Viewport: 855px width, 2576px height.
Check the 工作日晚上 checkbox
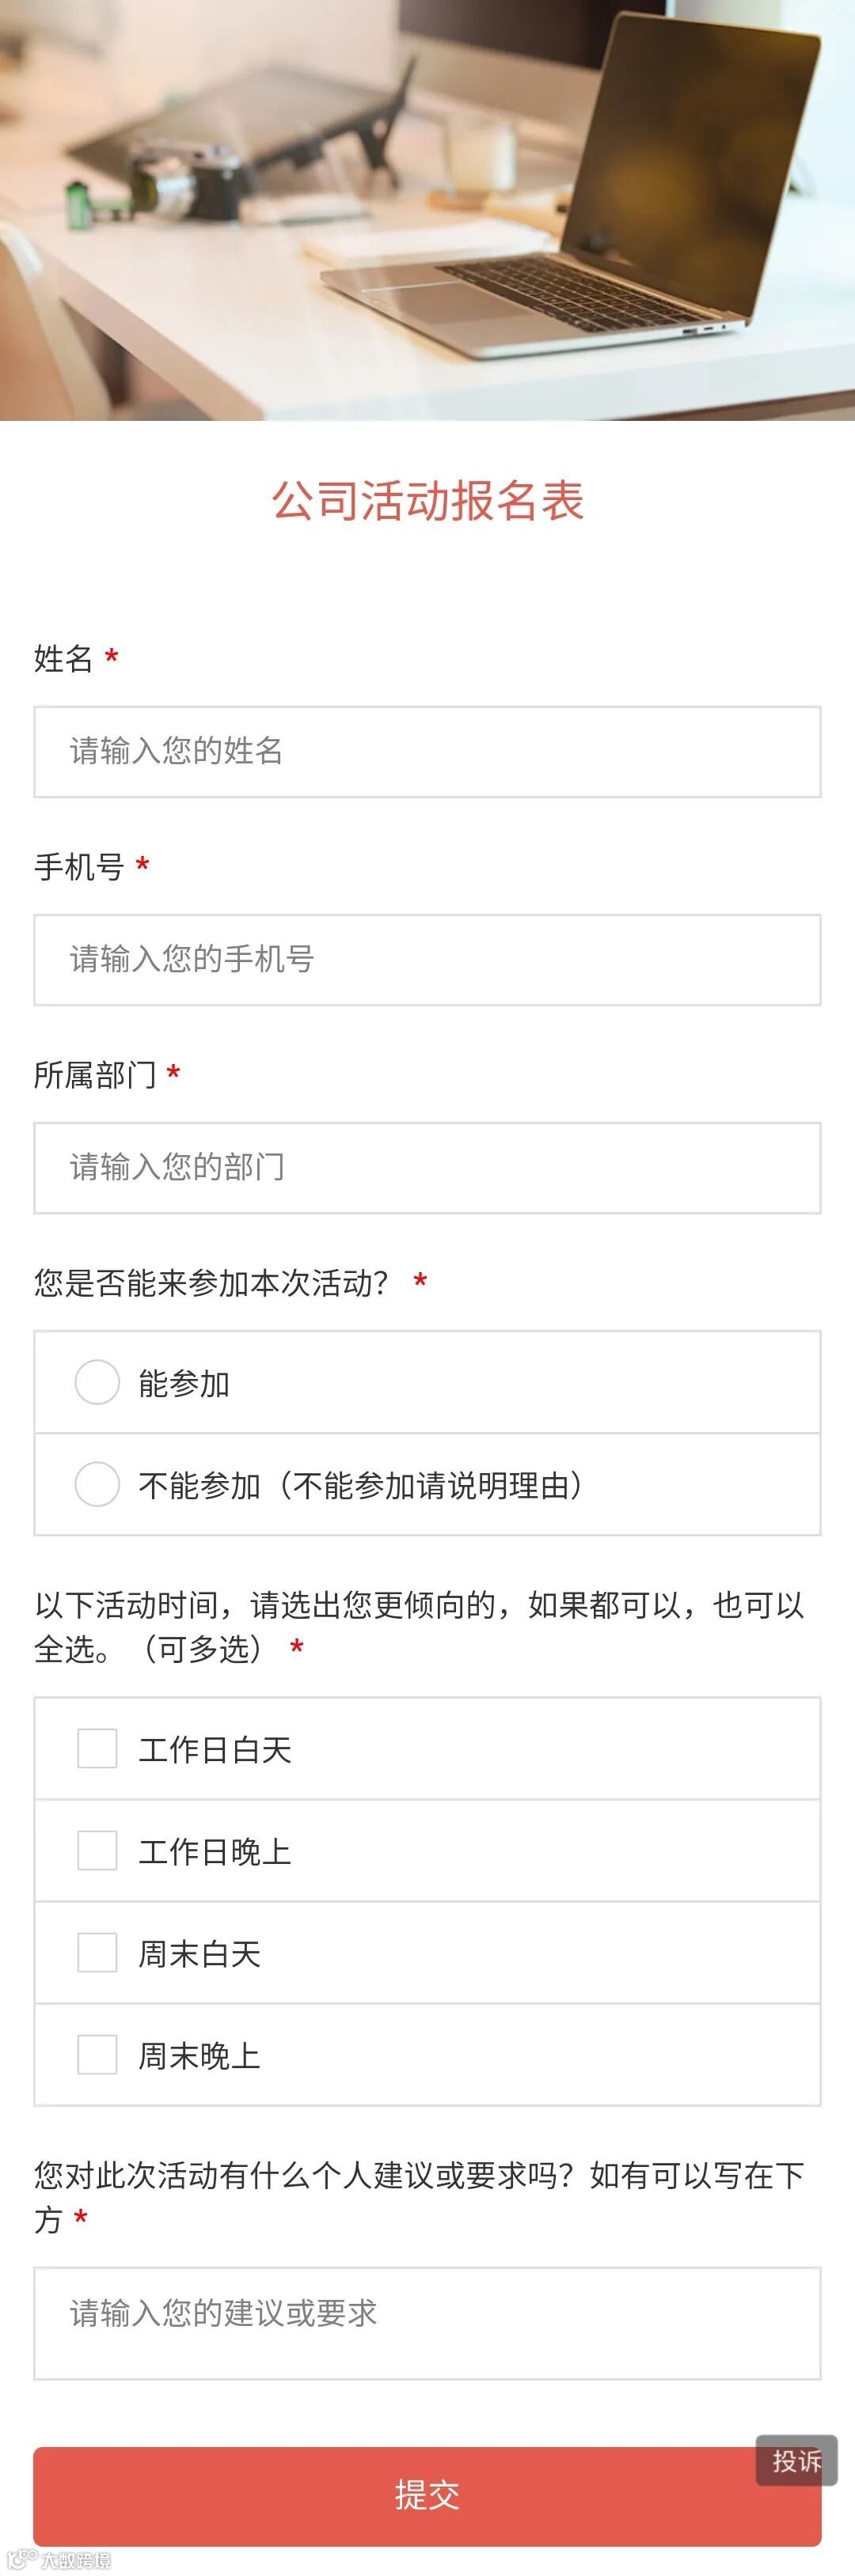tap(97, 1851)
